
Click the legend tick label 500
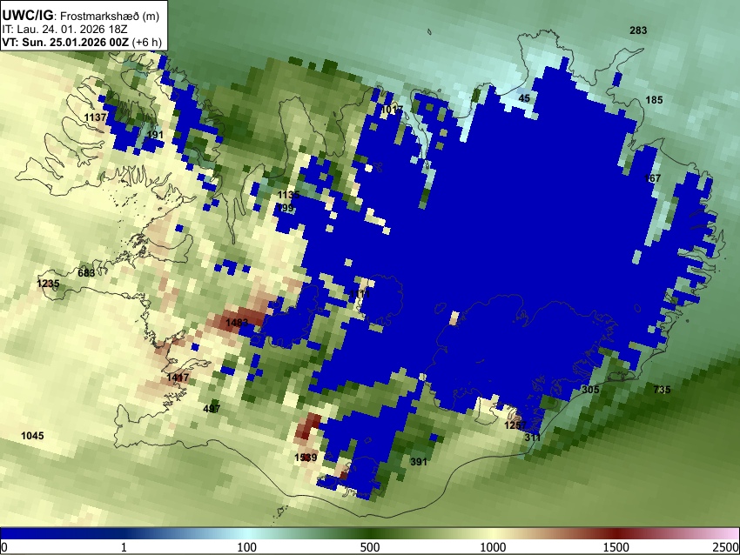[x=370, y=547]
